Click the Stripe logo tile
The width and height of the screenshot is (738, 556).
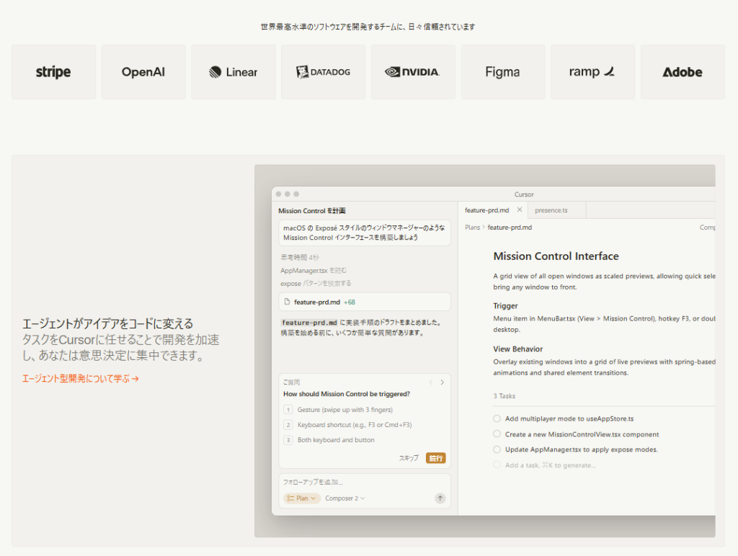(53, 72)
